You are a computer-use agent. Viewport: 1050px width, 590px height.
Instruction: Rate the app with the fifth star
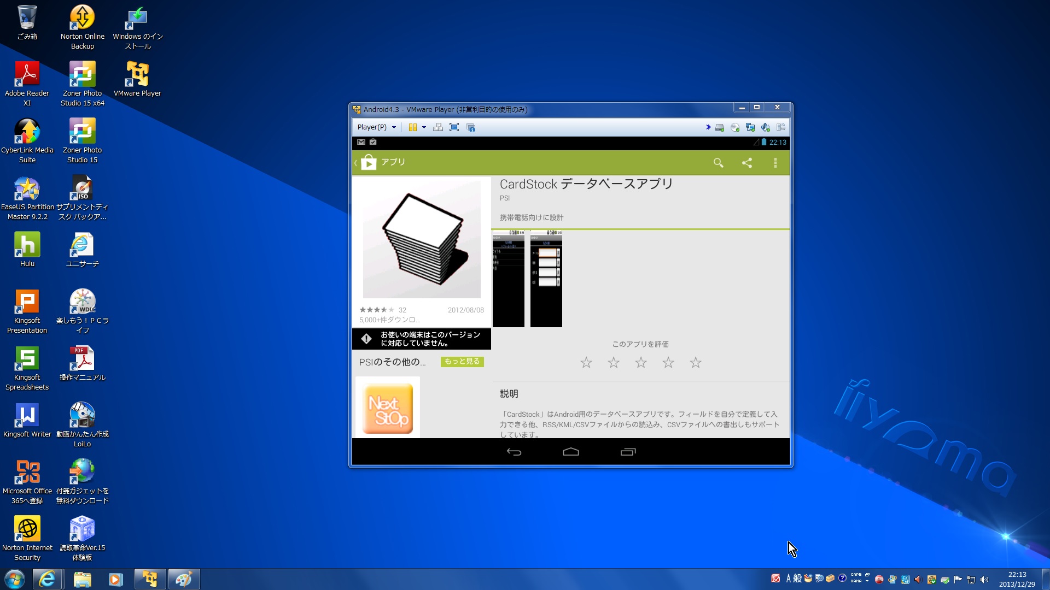coord(695,363)
